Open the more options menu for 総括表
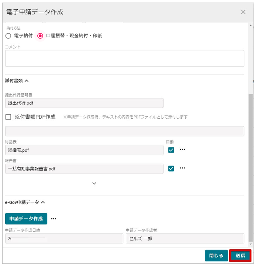 click(182, 149)
